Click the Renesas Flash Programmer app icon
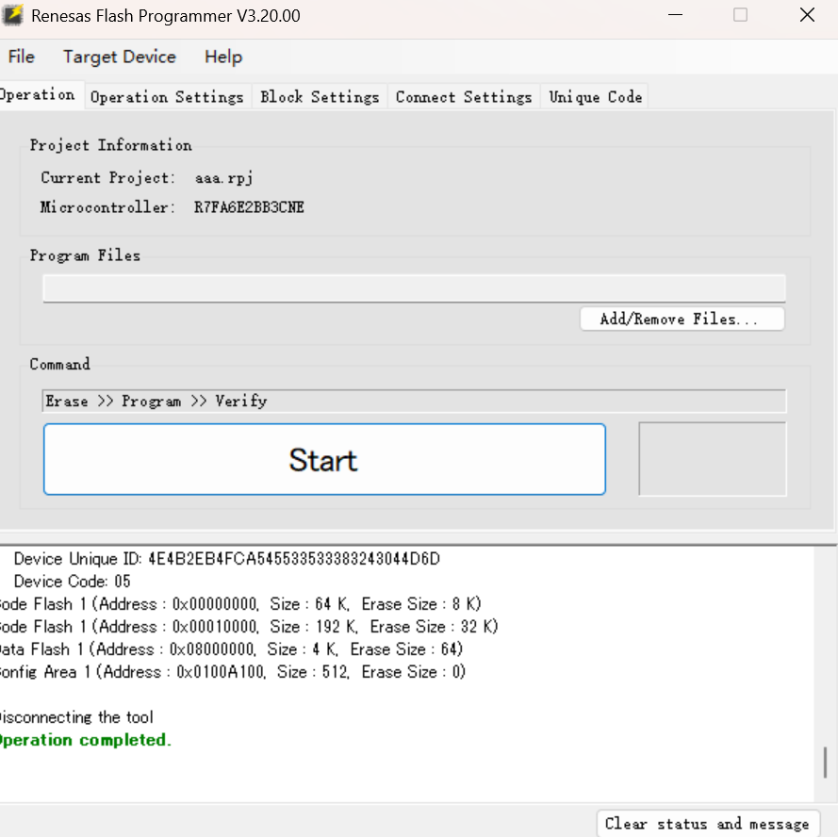This screenshot has height=837, width=838. [11, 15]
